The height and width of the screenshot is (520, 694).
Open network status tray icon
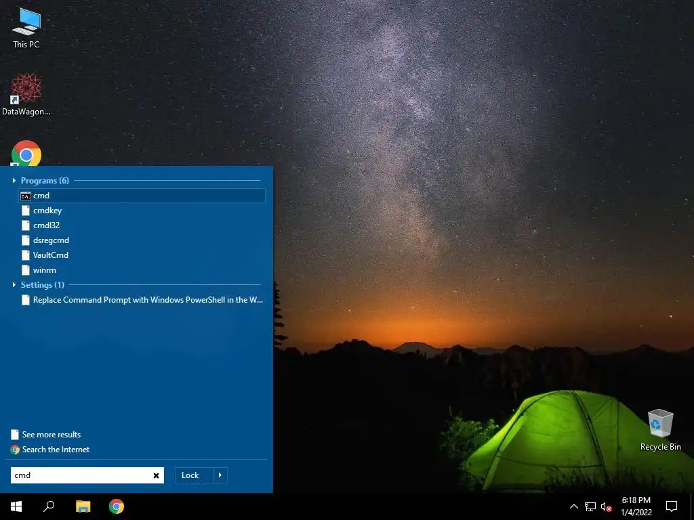tap(590, 506)
